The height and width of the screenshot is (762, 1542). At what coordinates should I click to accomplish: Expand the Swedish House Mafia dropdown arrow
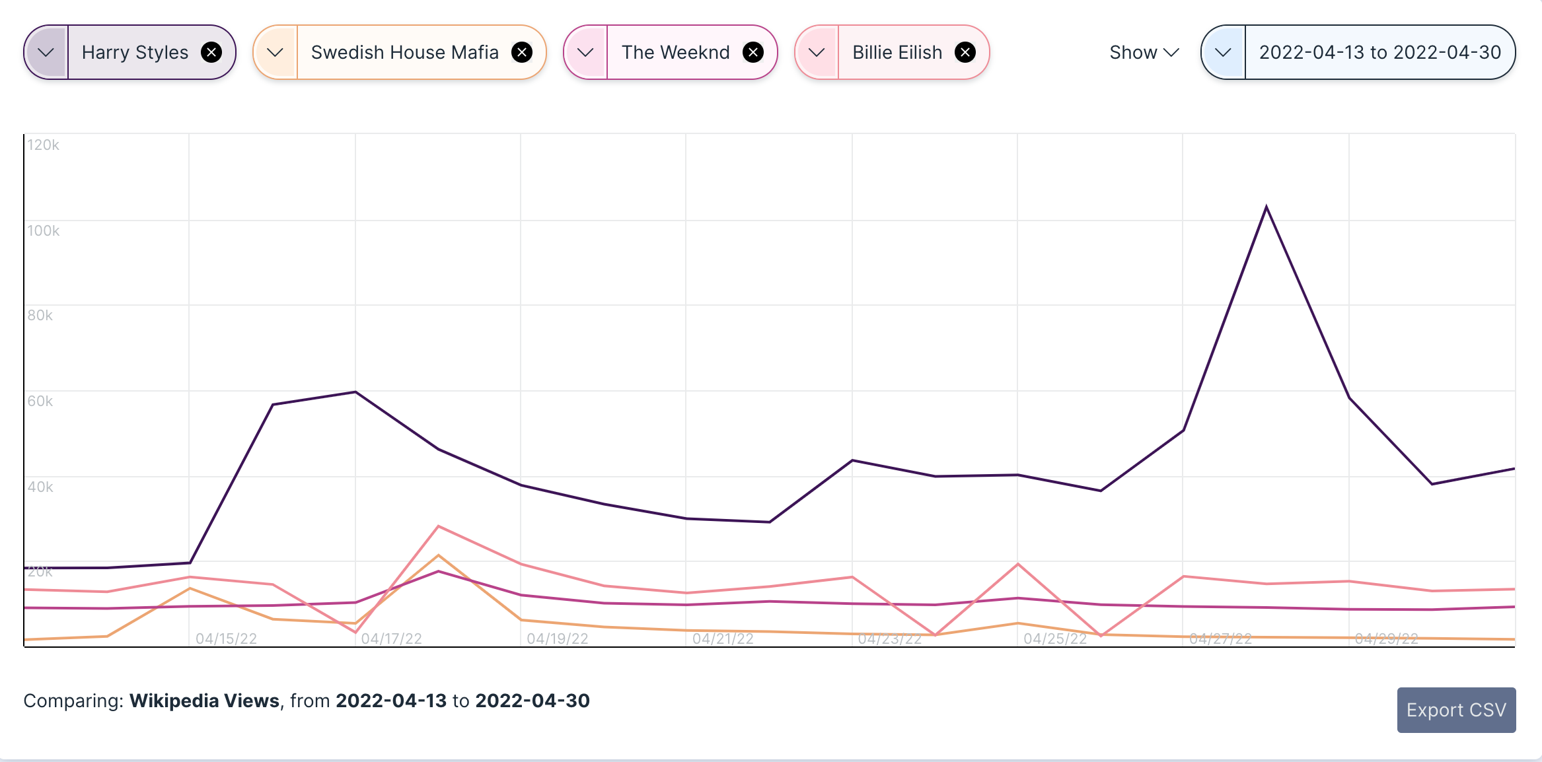point(275,52)
